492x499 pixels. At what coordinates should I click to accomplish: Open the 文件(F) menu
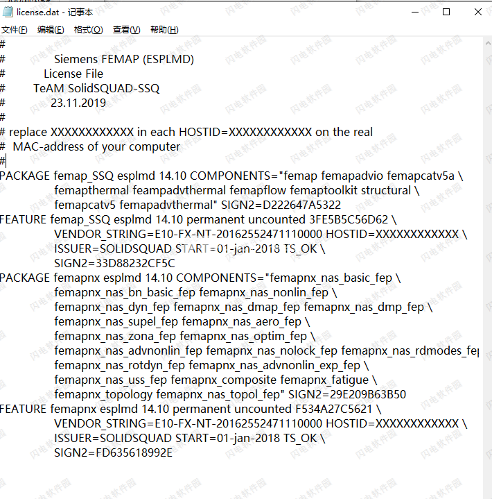point(15,30)
